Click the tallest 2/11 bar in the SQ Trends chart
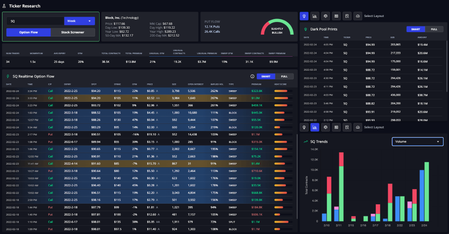 tap(341, 187)
